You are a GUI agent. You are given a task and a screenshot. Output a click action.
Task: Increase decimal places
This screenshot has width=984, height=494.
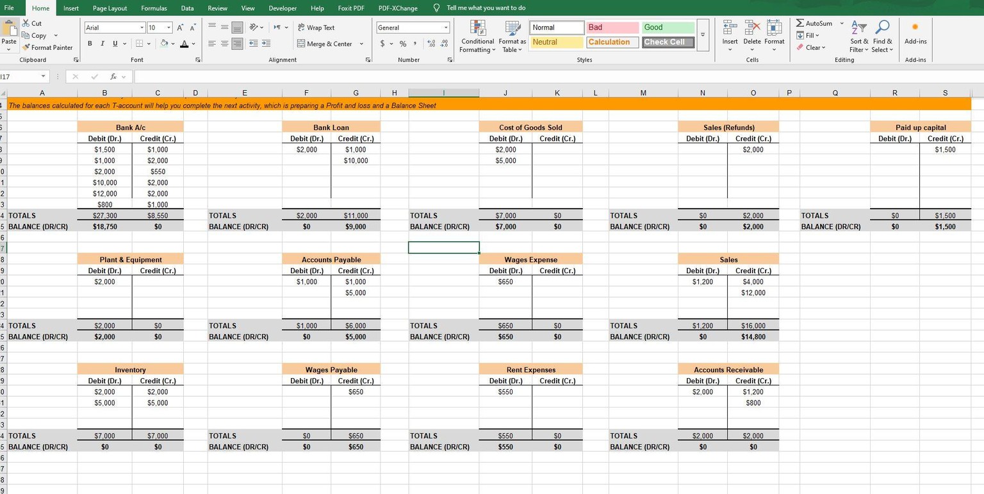(431, 44)
